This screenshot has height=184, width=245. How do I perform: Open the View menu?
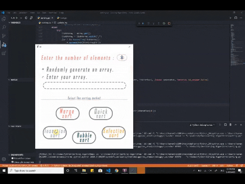[x=32, y=13]
